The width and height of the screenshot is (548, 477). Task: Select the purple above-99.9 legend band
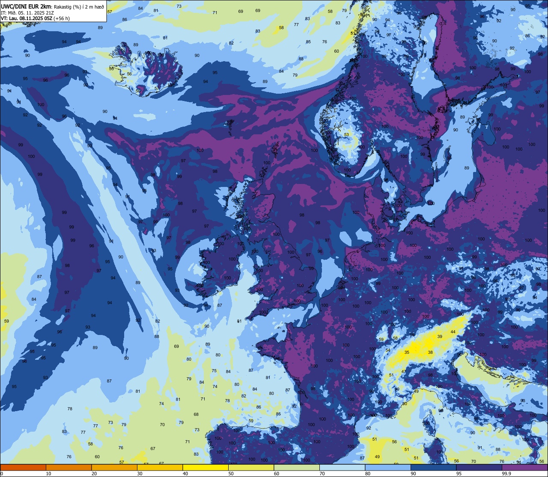pyautogui.click(x=524, y=467)
